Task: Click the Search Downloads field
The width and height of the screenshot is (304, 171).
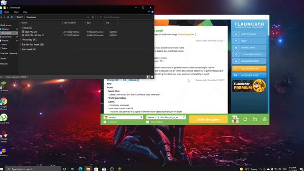Action: pos(124,17)
